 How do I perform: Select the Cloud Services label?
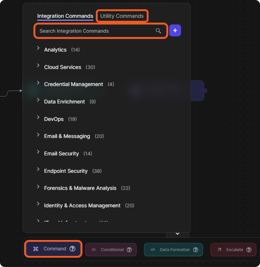tap(63, 67)
